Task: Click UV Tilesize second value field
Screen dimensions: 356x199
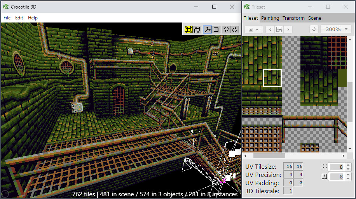Action: click(298, 166)
